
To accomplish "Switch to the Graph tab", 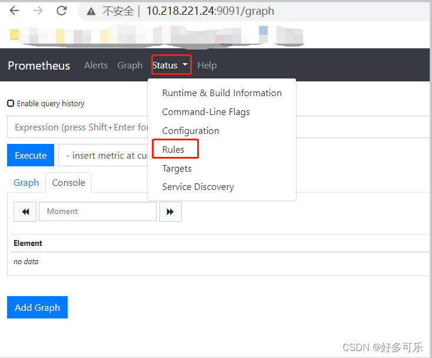I will 26,183.
